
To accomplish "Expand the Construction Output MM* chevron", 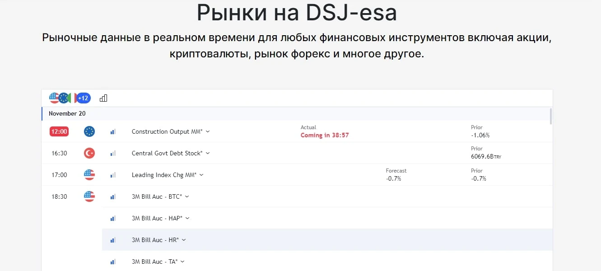I will coord(208,132).
